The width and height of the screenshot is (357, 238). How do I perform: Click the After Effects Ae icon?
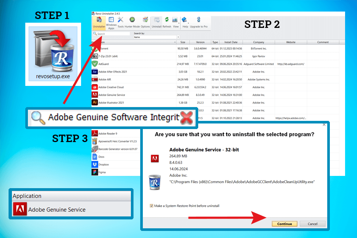click(x=95, y=71)
